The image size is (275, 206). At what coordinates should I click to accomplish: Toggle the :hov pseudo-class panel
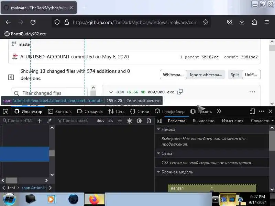100,121
